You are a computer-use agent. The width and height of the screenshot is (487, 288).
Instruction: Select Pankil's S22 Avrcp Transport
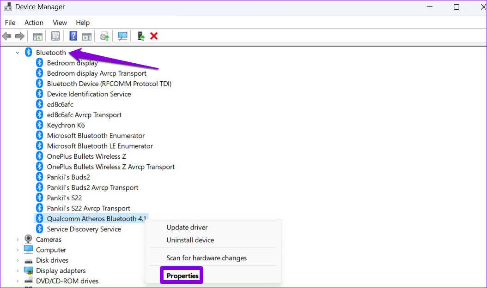(89, 208)
